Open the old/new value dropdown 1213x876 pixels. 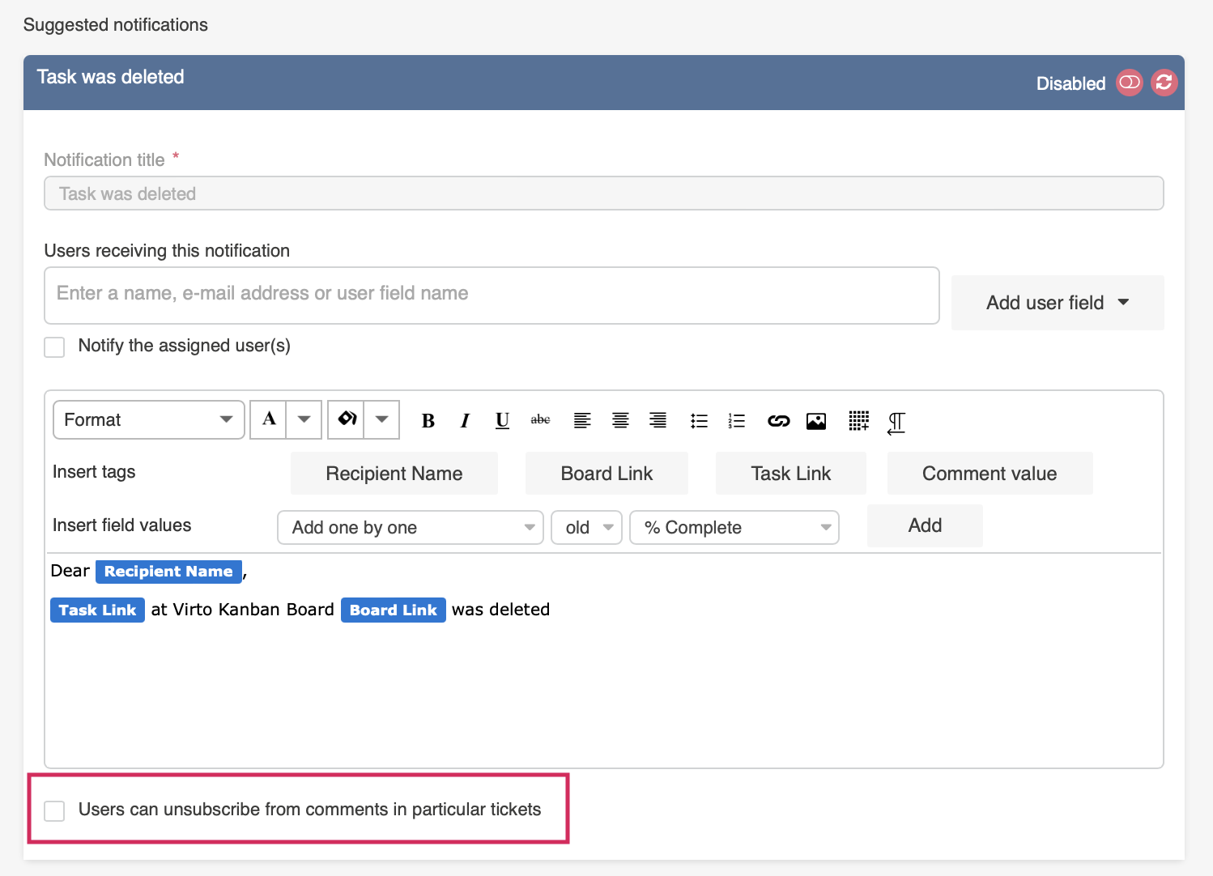pos(586,527)
